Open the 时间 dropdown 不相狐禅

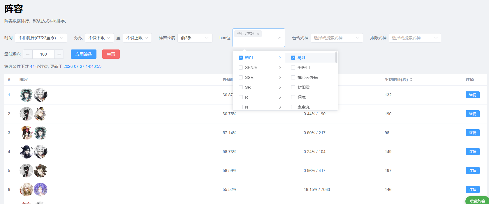(x=41, y=38)
